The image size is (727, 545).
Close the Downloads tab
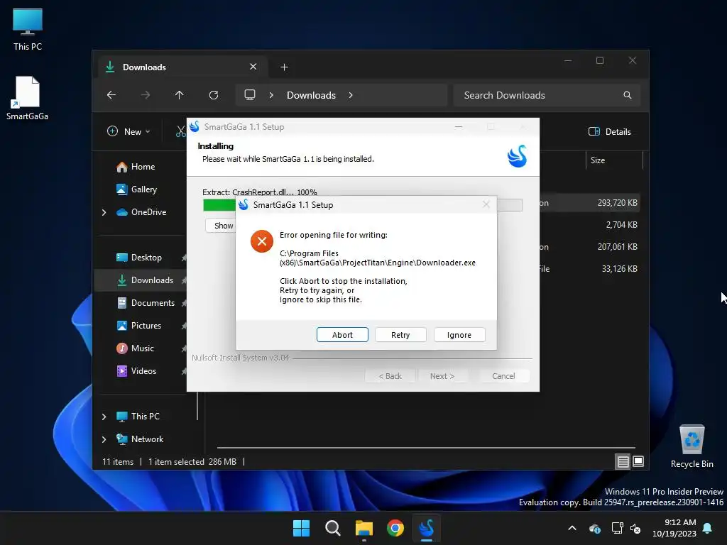[x=253, y=67]
